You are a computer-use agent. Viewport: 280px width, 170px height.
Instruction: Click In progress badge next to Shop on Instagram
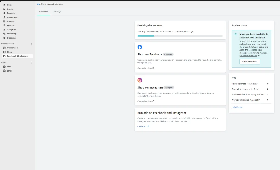pos(169,88)
